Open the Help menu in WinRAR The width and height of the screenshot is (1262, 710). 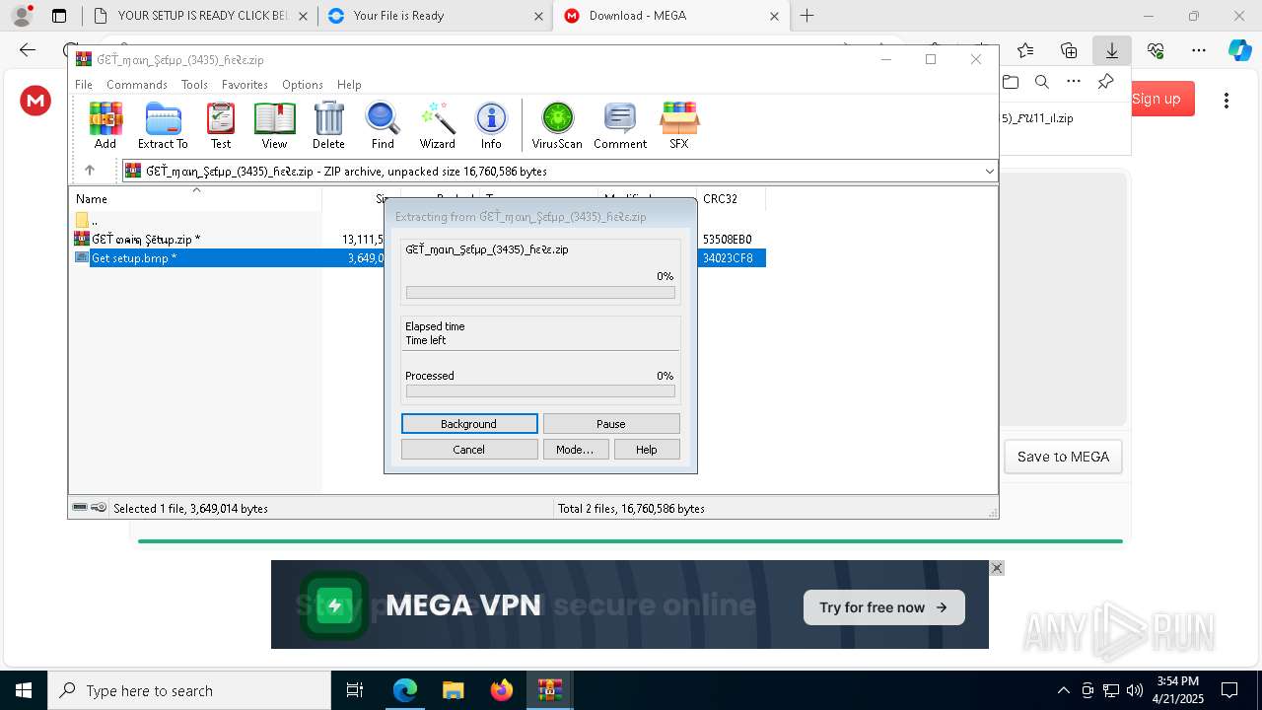pos(349,85)
